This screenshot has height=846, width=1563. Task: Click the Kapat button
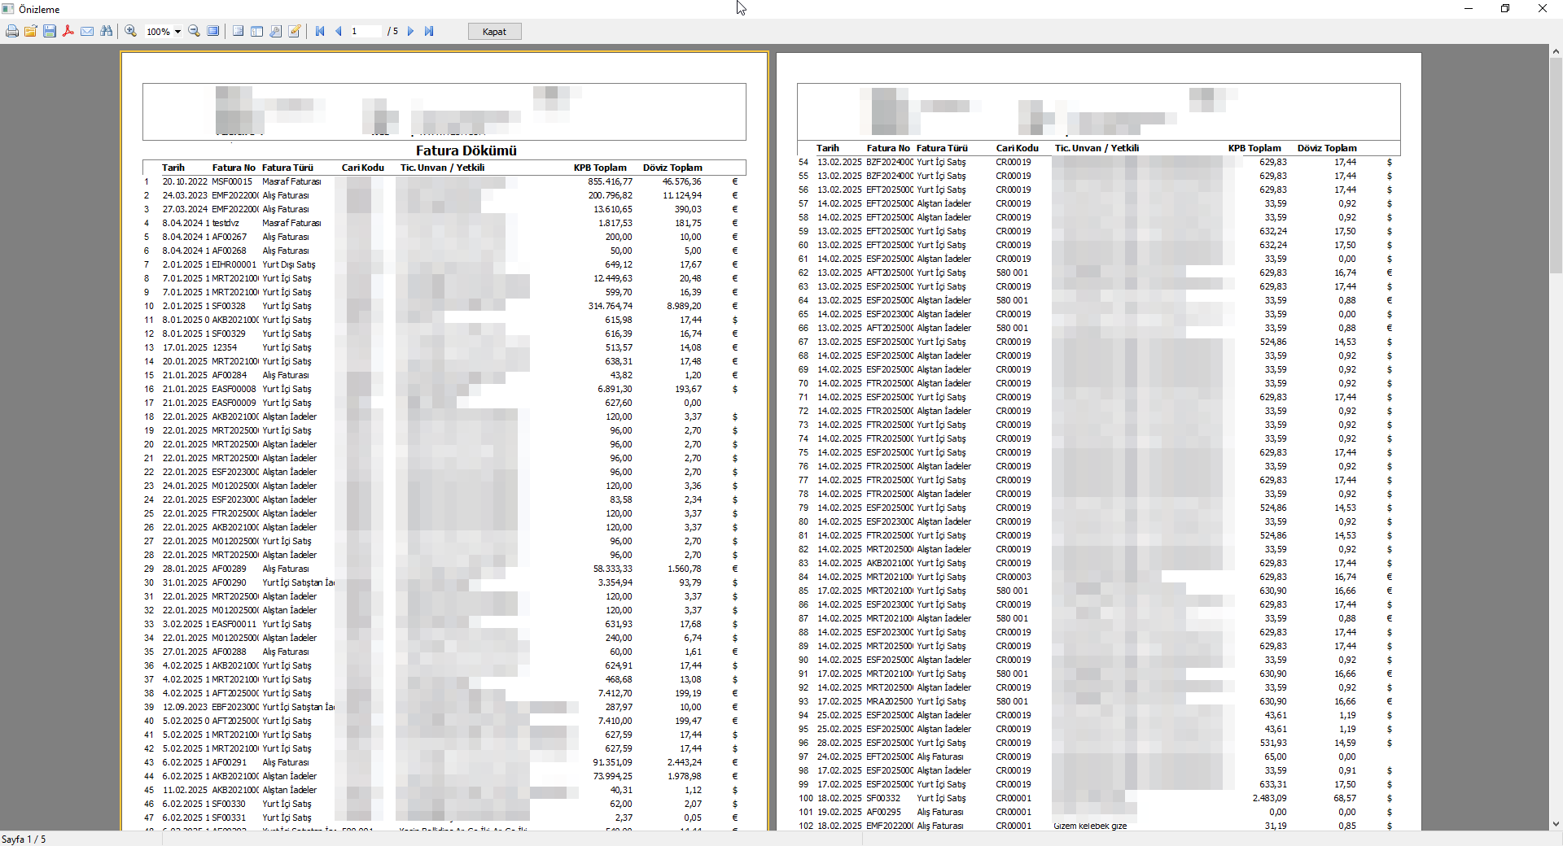pos(494,32)
